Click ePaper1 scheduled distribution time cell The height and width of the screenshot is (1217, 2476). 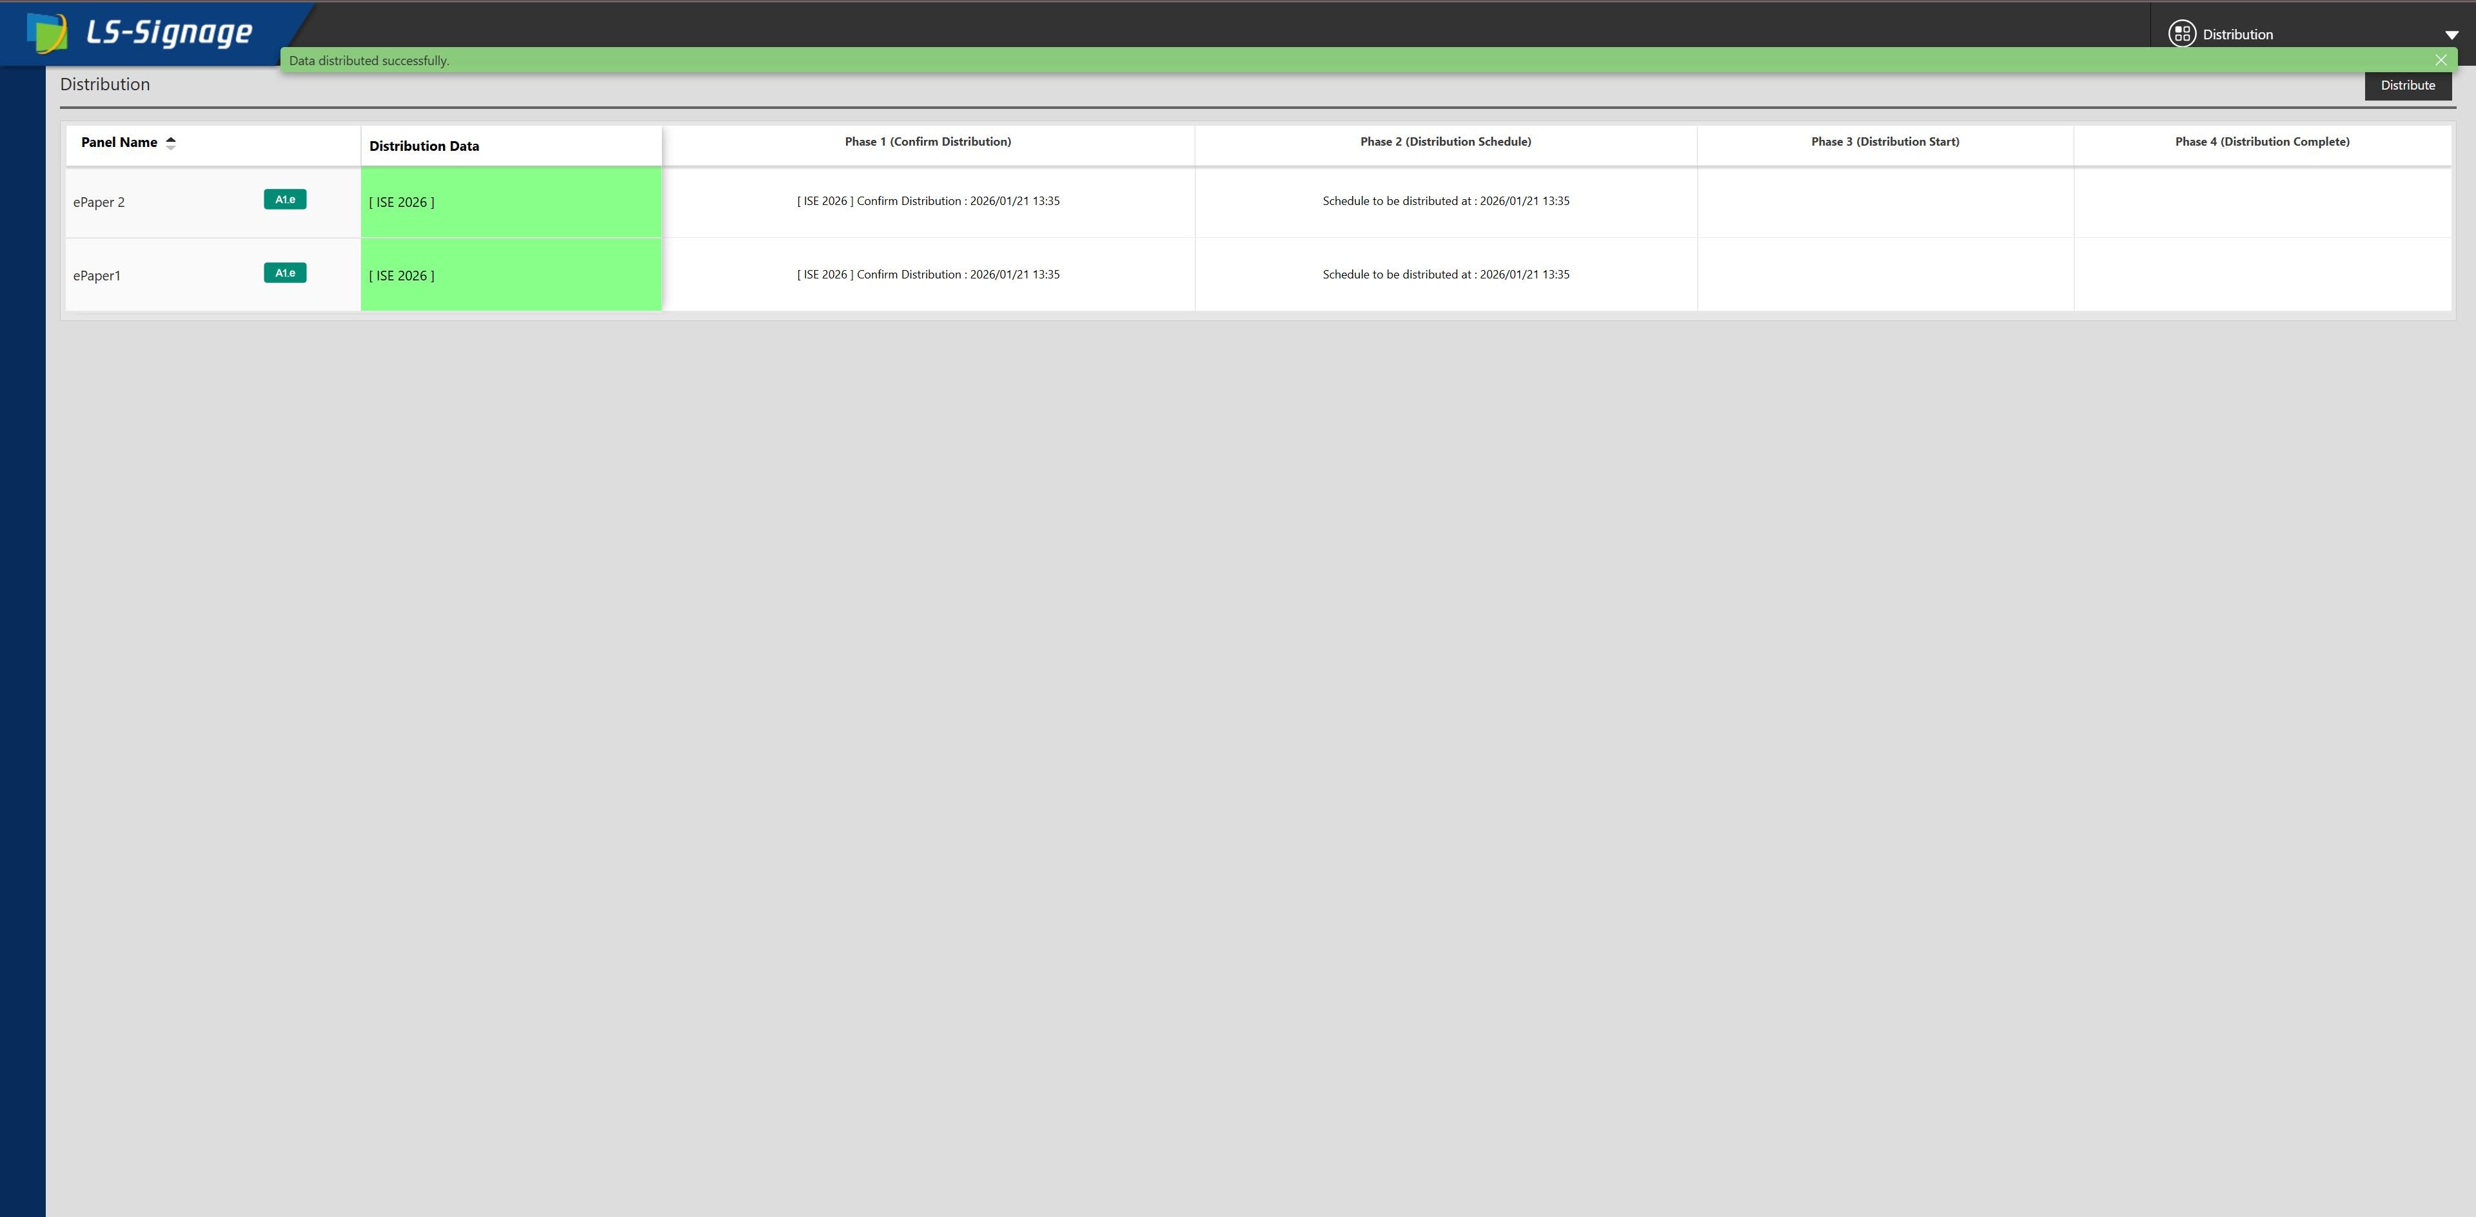1444,275
